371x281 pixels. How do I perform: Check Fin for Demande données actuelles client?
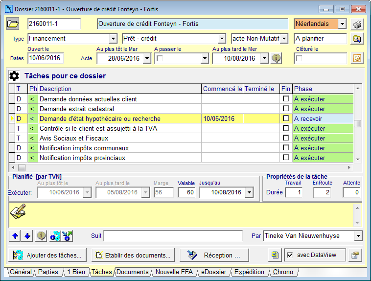tap(286, 99)
